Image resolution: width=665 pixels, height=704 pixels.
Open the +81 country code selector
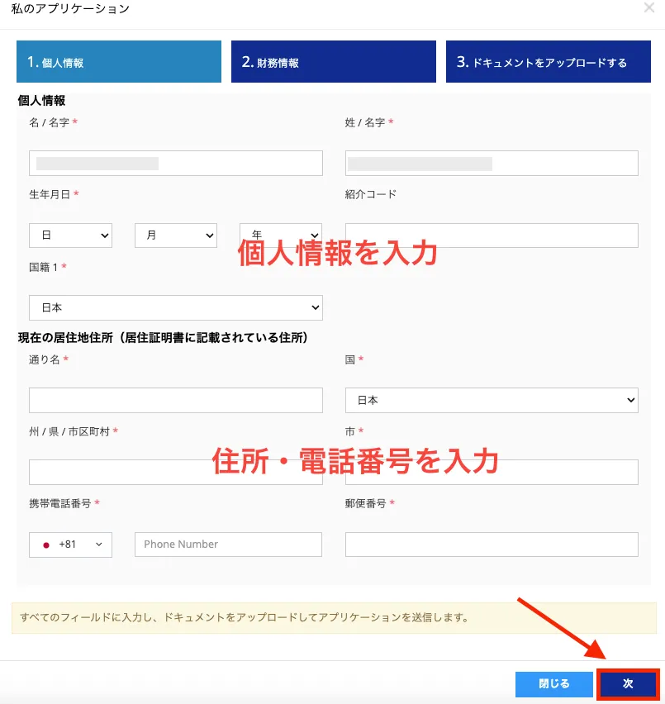click(70, 544)
